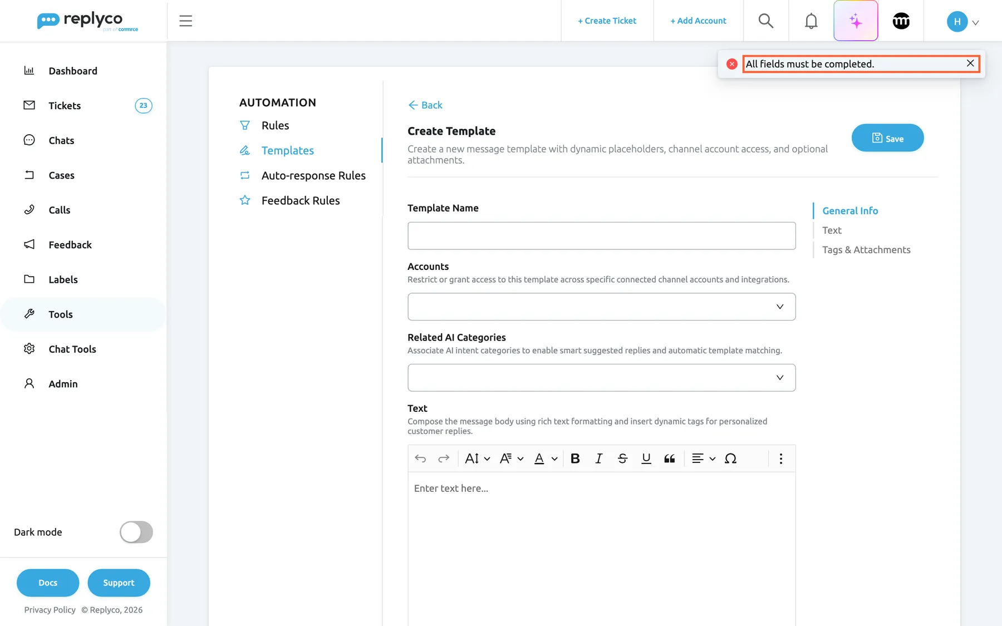
Task: Click the Template Name input field
Action: [601, 236]
